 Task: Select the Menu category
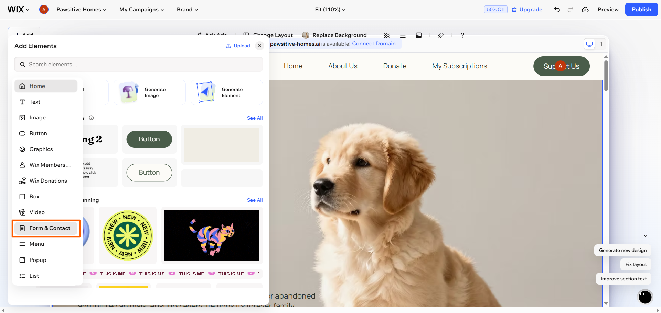point(46,244)
